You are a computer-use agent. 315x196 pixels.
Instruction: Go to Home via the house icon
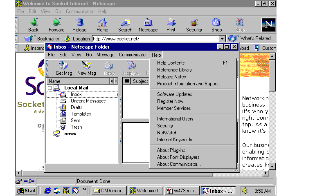102,22
